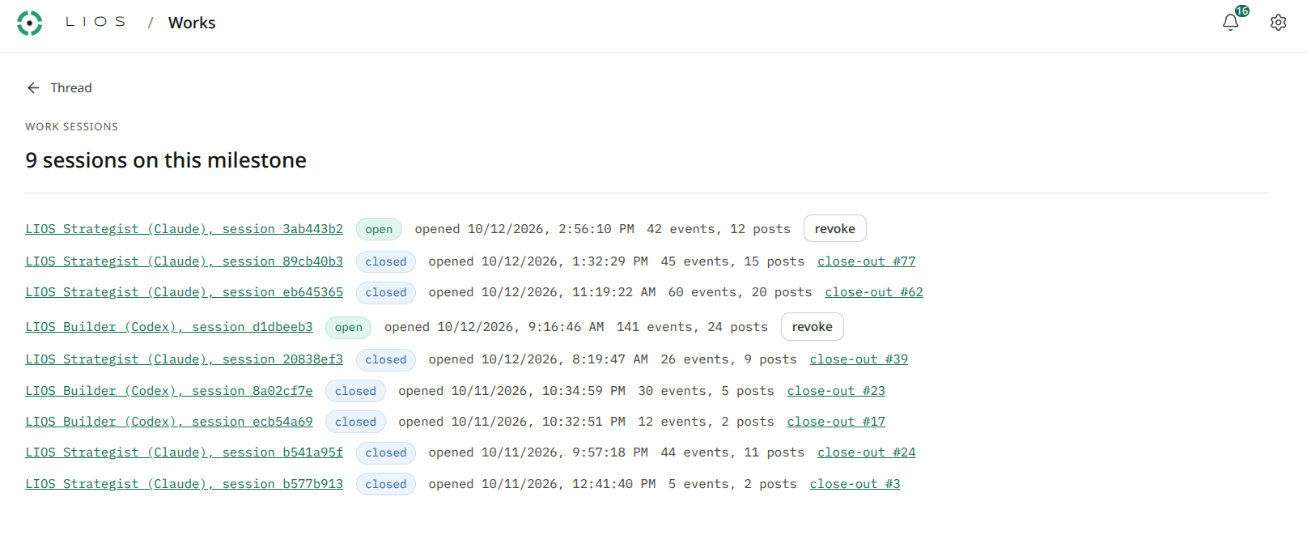Click '30 events, 5 posts' text

706,391
